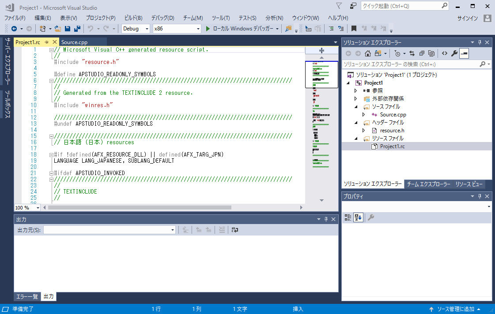Collapse the ソース ファイル folder
The width and height of the screenshot is (495, 314).
356,107
